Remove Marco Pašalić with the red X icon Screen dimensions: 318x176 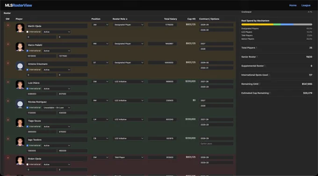pyautogui.click(x=8, y=44)
